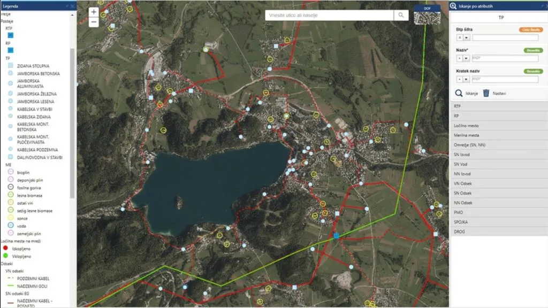The image size is (548, 308).
Task: Click the Nastavi trash icon
Action: [x=486, y=93]
